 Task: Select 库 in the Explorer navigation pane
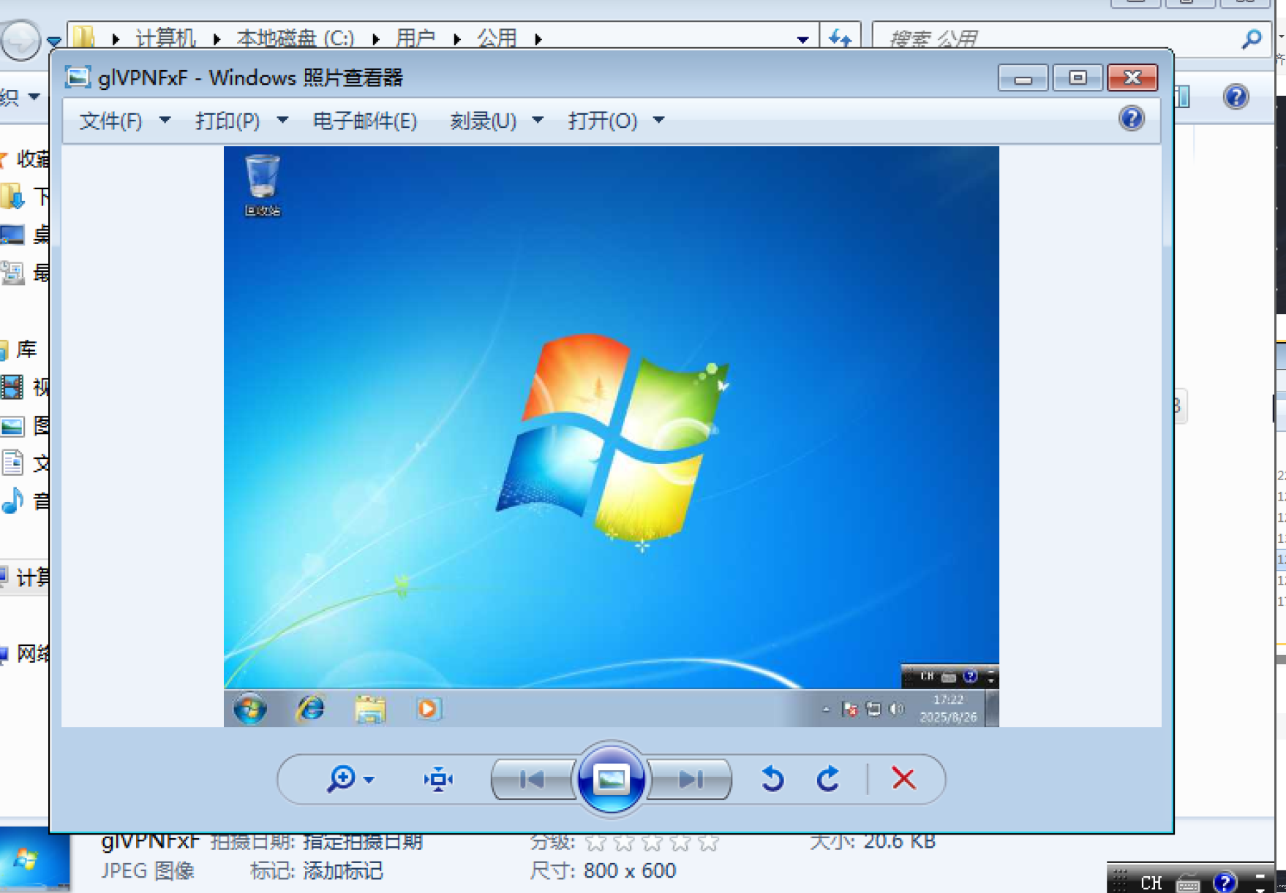pyautogui.click(x=26, y=349)
